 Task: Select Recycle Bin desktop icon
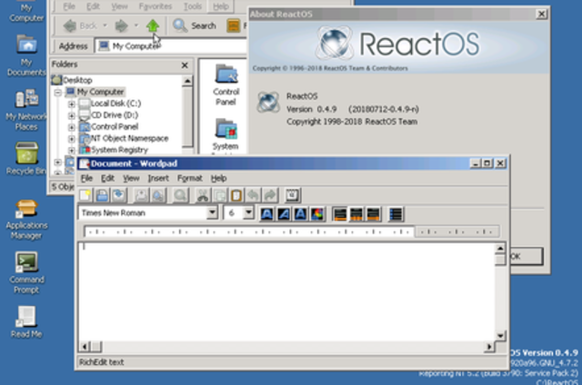tap(26, 159)
